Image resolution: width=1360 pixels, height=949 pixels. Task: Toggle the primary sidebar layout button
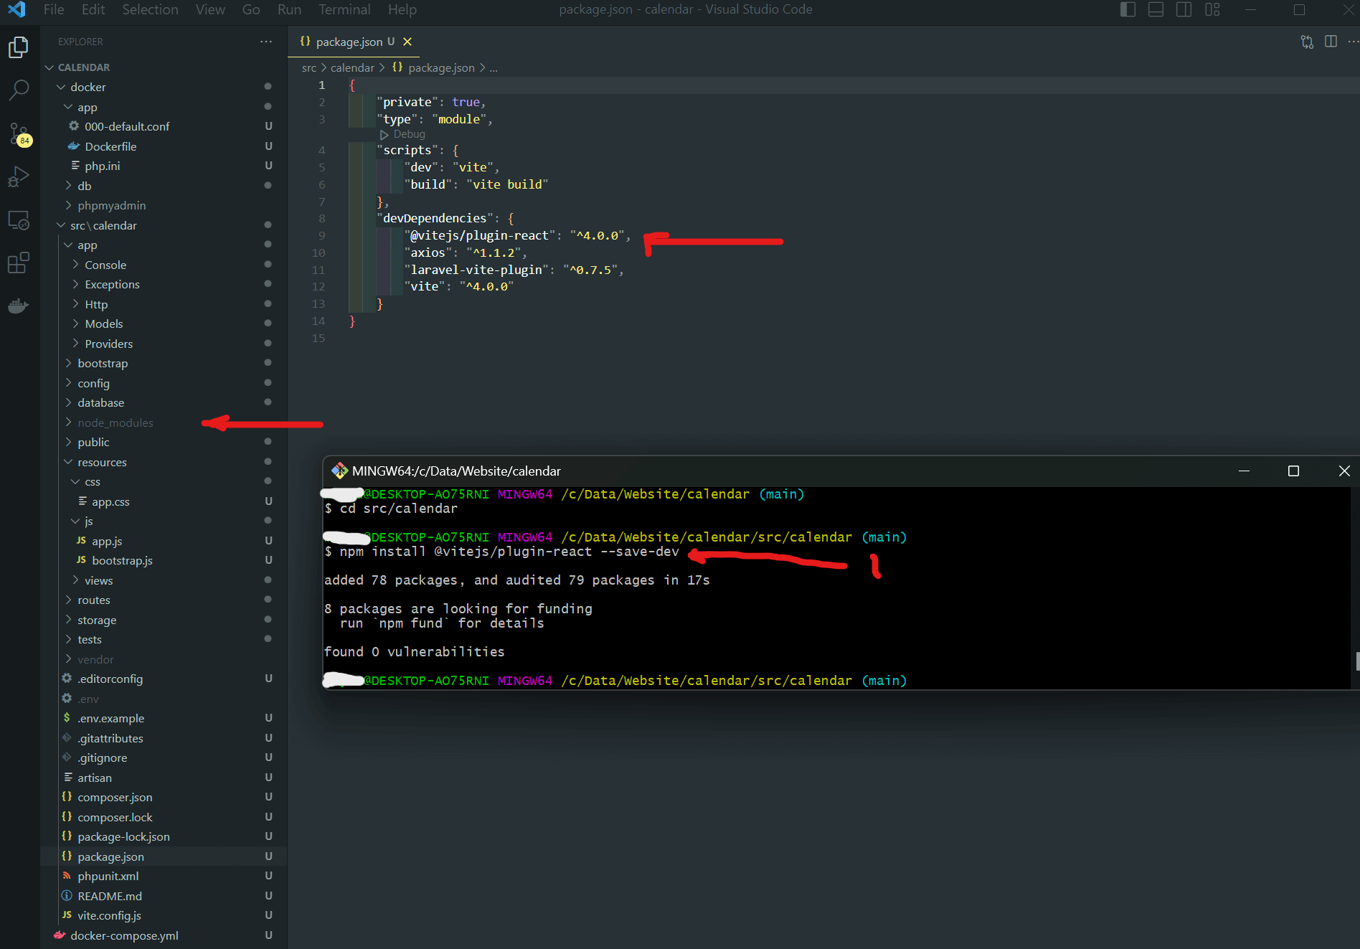click(x=1128, y=10)
